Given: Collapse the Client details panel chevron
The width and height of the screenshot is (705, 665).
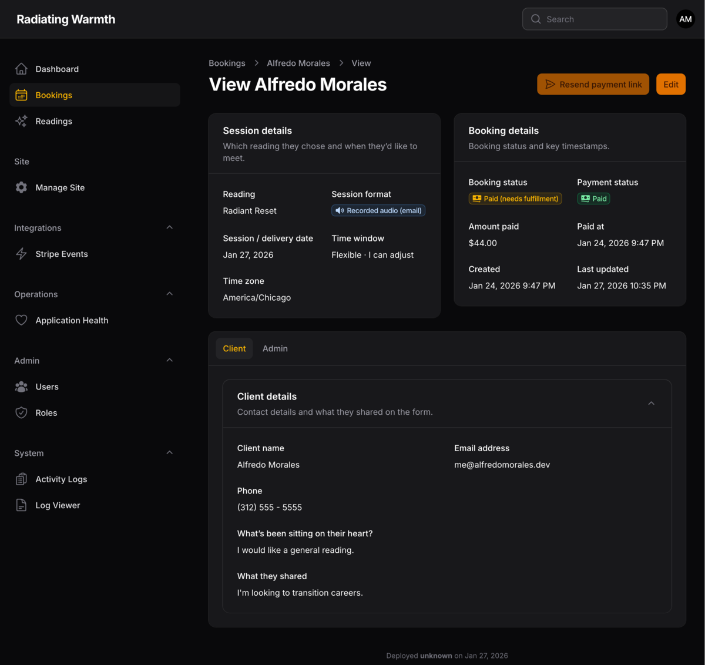Looking at the screenshot, I should point(651,404).
